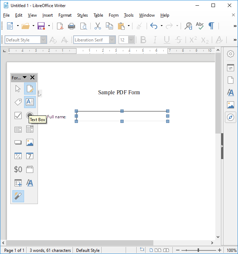
Task: Insert an Image Button control
Action: [30, 142]
